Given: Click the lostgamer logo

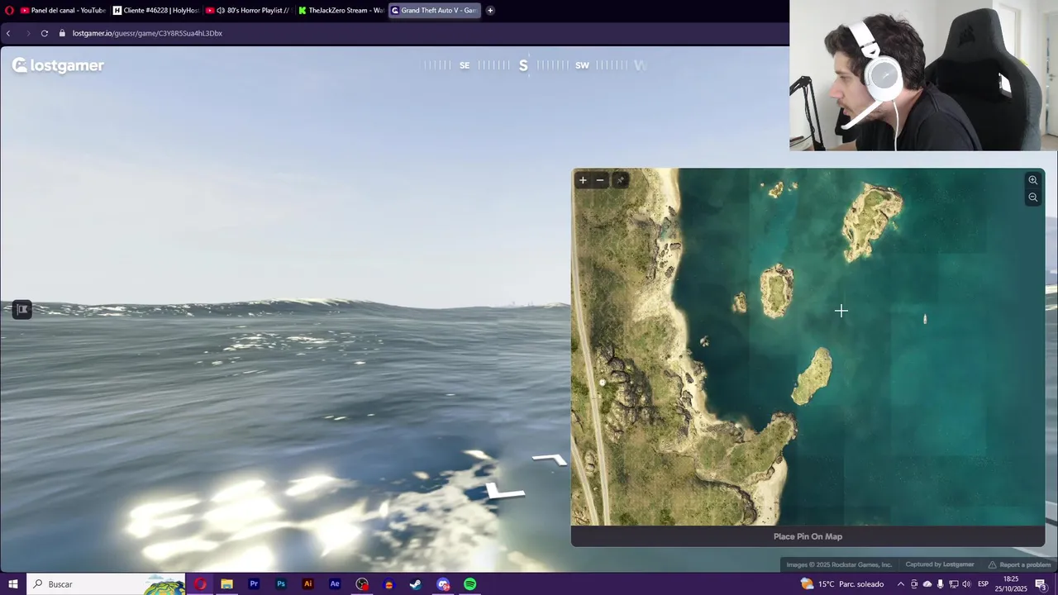Looking at the screenshot, I should 58,65.
